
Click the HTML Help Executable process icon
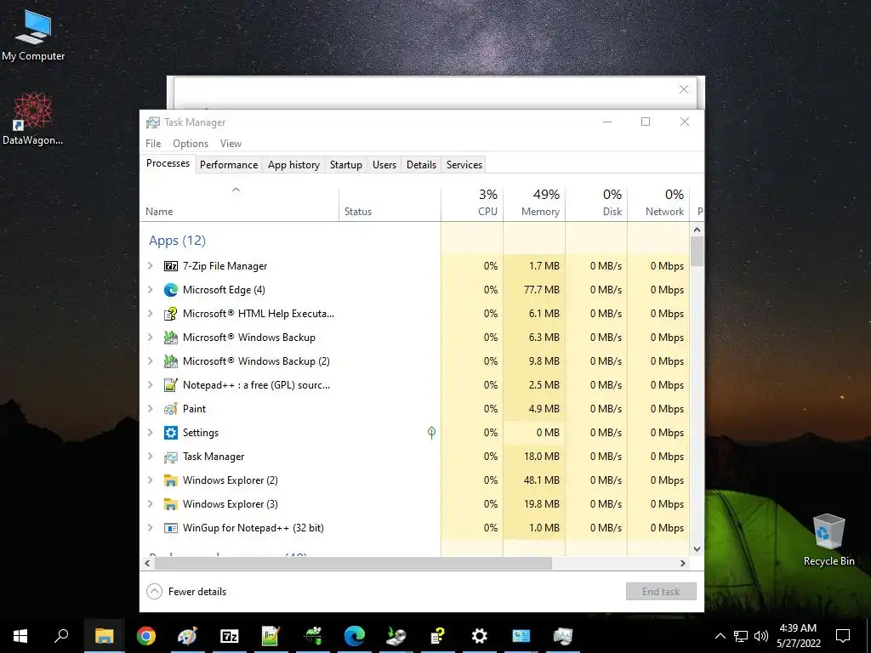click(x=170, y=314)
